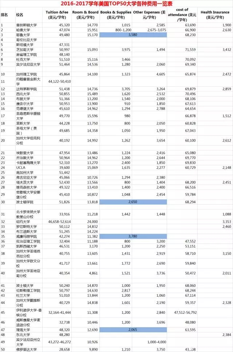Select the blue merged cell 3,580
Viewport: 233px width, 352px height.
pos(133,35)
